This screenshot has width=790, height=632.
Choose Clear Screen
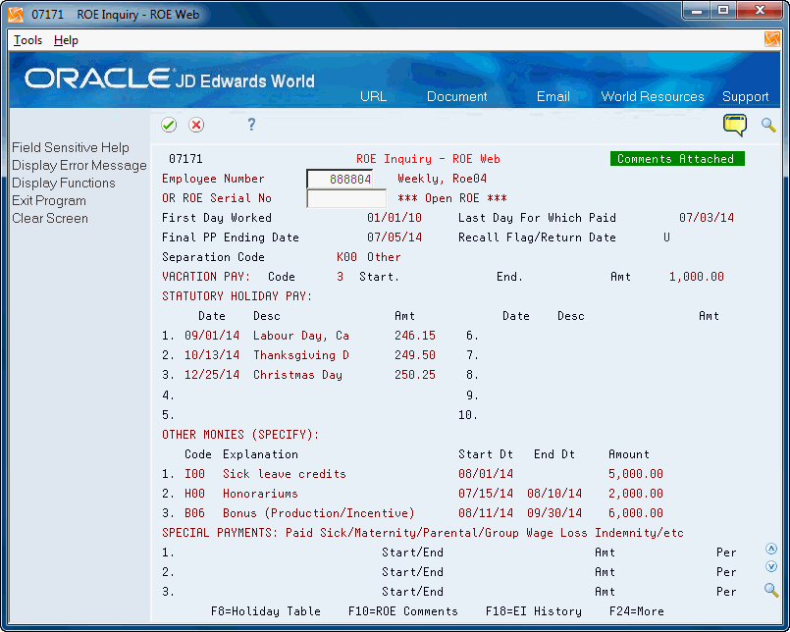[50, 218]
